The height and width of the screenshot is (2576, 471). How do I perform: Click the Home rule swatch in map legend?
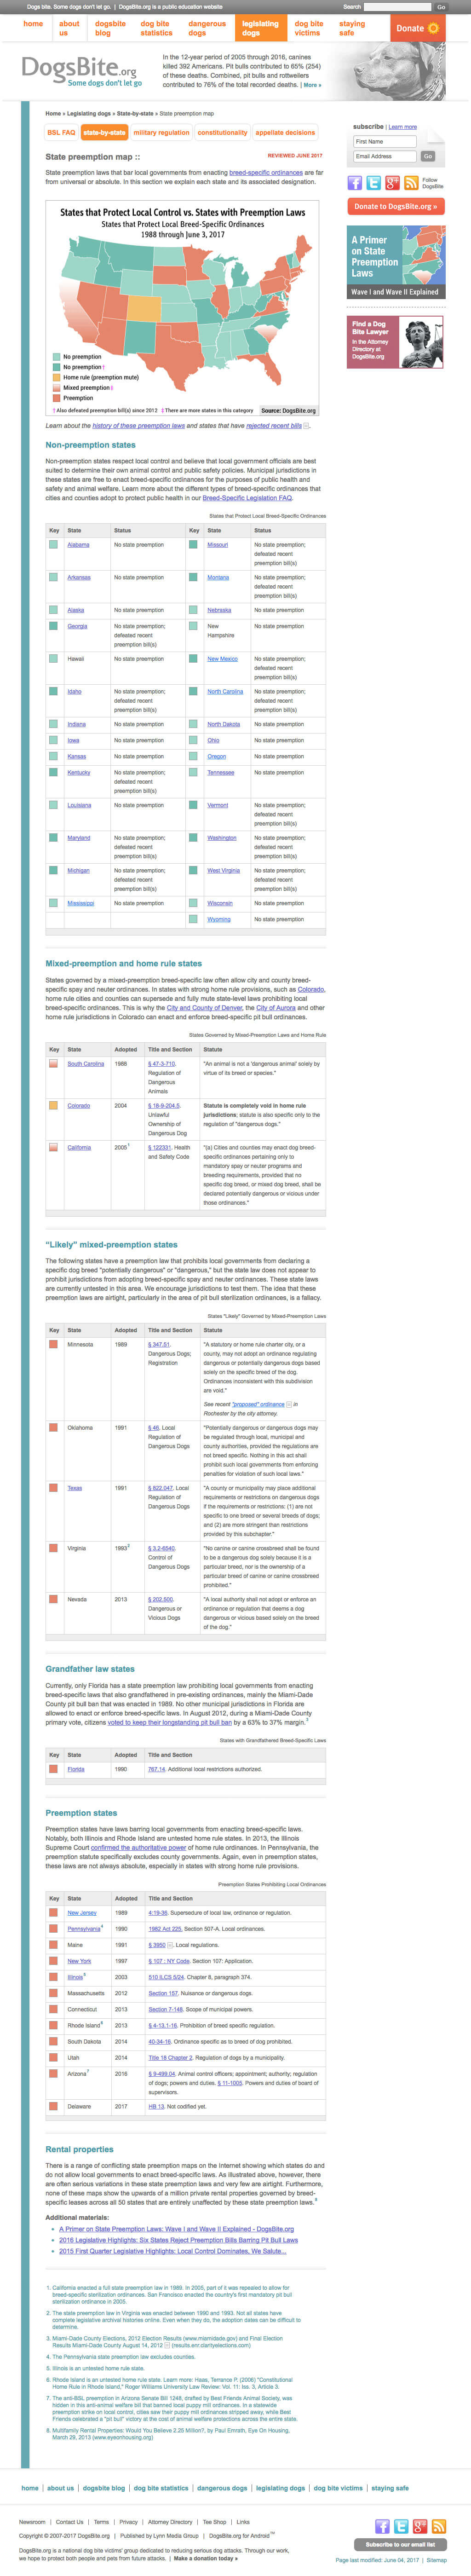tap(57, 377)
